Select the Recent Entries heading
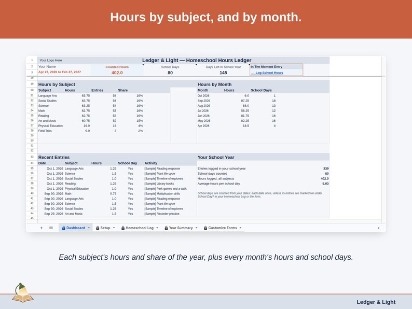This screenshot has height=309, width=412. [54, 157]
